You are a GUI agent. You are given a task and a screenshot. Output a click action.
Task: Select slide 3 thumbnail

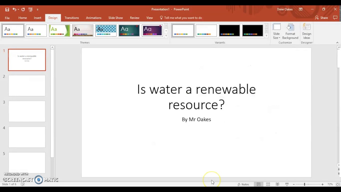point(27,111)
